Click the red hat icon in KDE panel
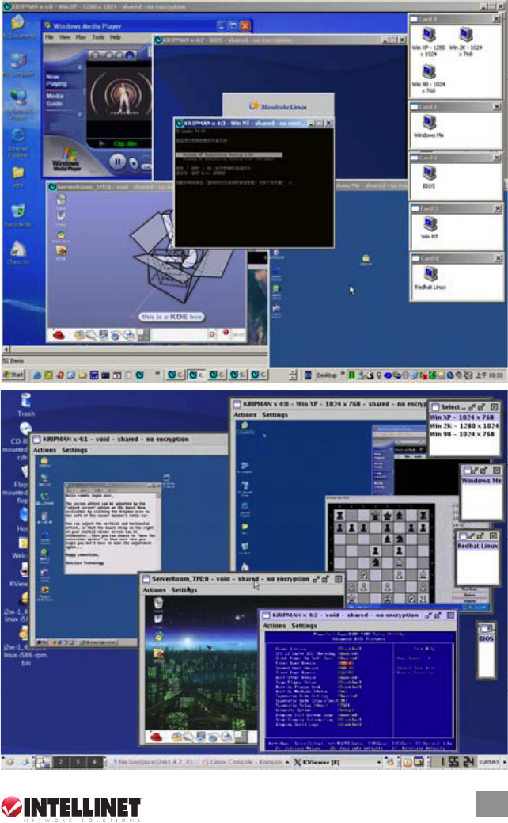This screenshot has height=823, width=508. pyautogui.click(x=59, y=334)
